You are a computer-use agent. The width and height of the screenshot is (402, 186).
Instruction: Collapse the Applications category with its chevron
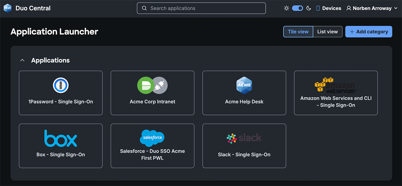(22, 60)
